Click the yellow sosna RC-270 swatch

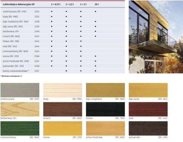pyautogui.click(x=63, y=128)
